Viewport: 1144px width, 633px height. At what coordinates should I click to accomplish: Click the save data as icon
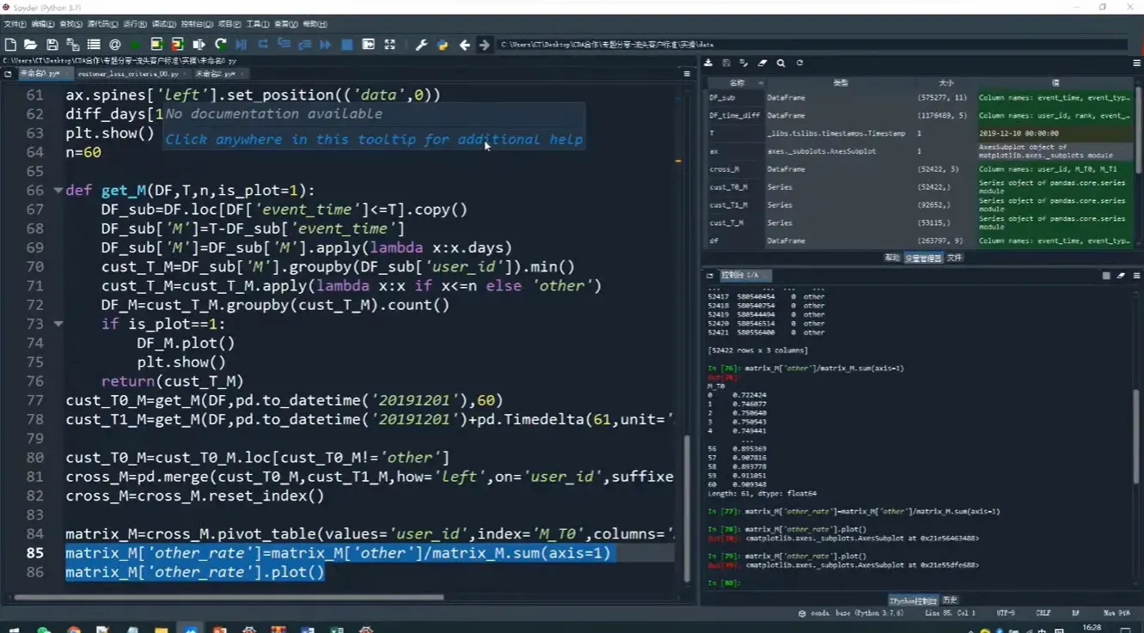click(x=744, y=63)
